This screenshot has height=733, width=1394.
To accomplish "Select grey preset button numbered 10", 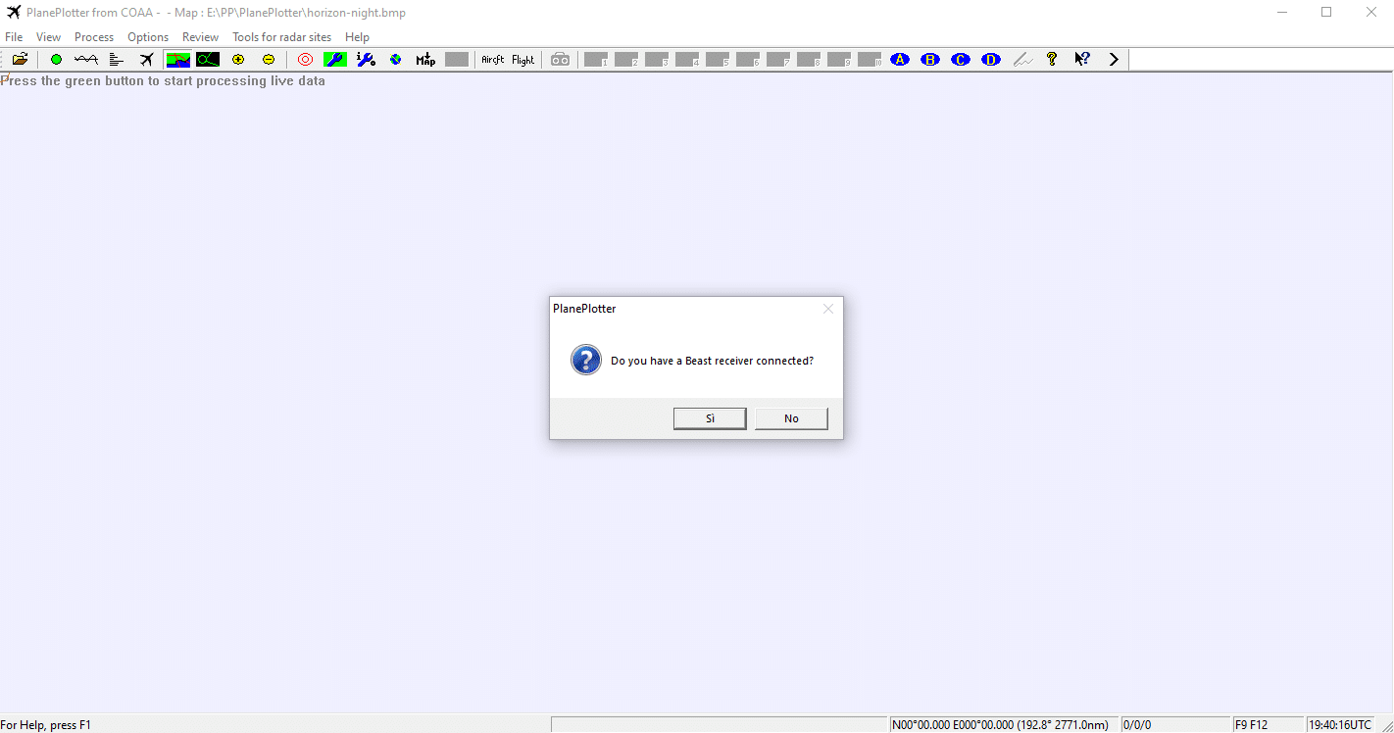I will 870,60.
